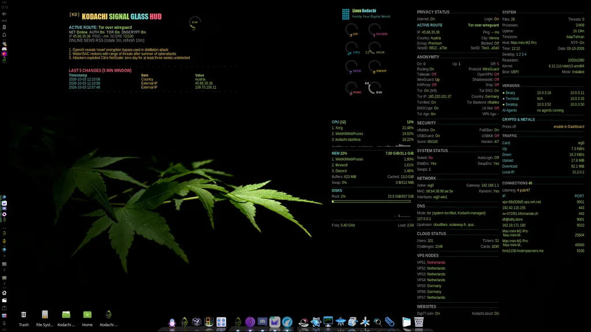Open the File System desktop icon
Viewport: 591px width, 332px height.
pyautogui.click(x=45, y=318)
